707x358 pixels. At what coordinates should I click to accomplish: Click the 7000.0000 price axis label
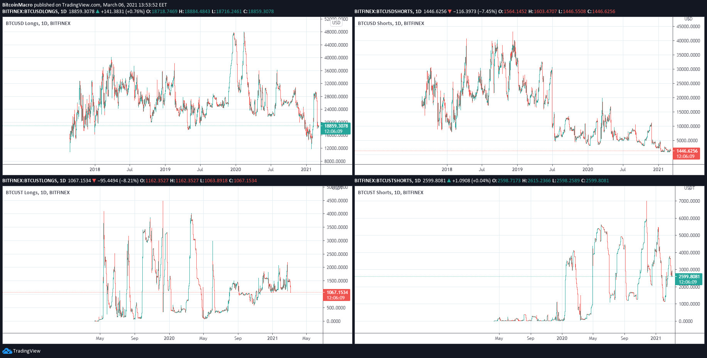click(x=689, y=201)
